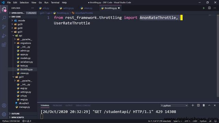Click the VS Code logo icon
The image size is (219, 123).
[3, 2]
